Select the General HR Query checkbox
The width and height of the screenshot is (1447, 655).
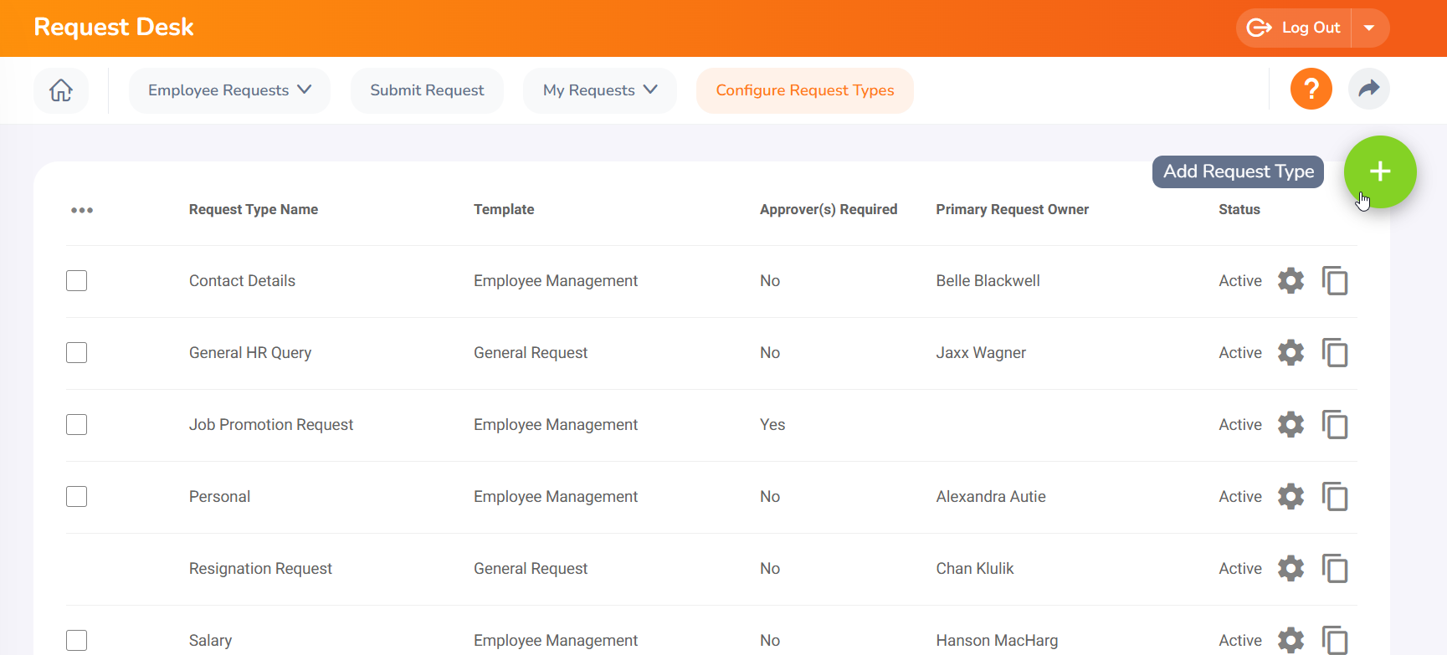pyautogui.click(x=77, y=353)
